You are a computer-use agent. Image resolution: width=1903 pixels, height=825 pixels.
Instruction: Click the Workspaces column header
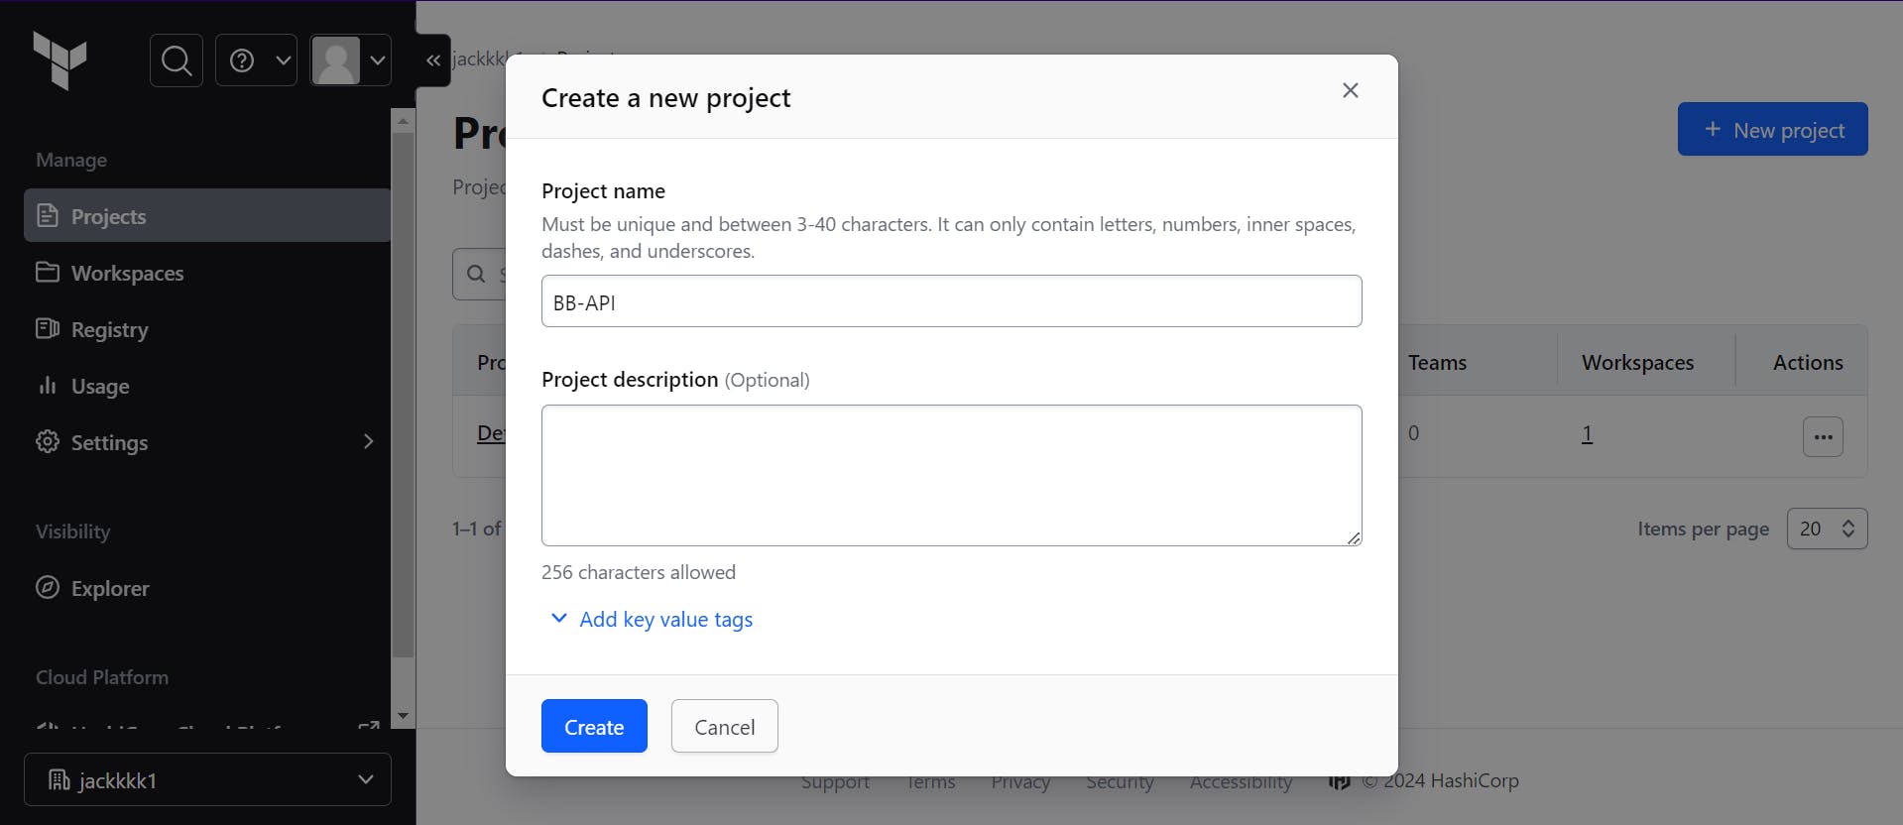tap(1637, 362)
